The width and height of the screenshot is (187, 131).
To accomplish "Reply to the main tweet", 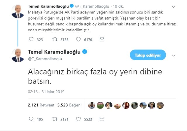I will (x=32, y=119).
